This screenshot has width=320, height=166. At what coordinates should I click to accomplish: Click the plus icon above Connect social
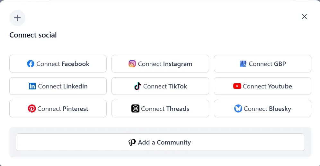(x=17, y=18)
